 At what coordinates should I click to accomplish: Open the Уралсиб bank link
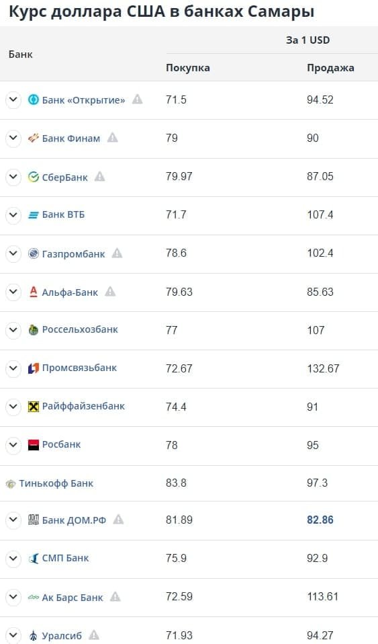[x=62, y=636]
